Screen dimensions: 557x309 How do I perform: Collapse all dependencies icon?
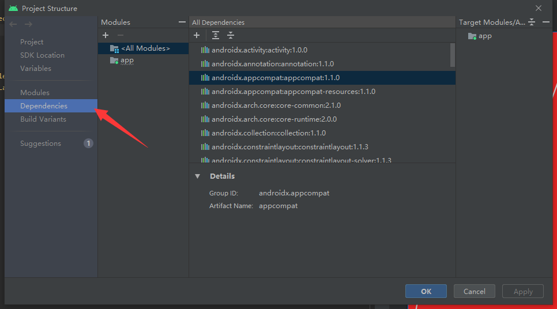tap(231, 35)
